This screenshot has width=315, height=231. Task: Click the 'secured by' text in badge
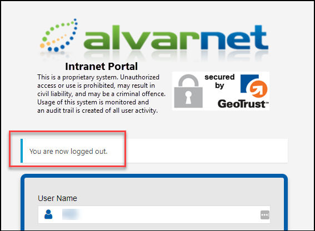[x=219, y=81]
